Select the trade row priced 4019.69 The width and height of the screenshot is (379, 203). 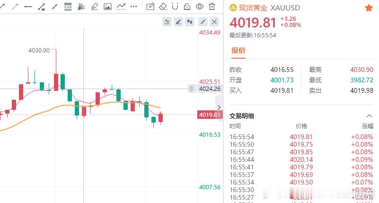pos(301,175)
